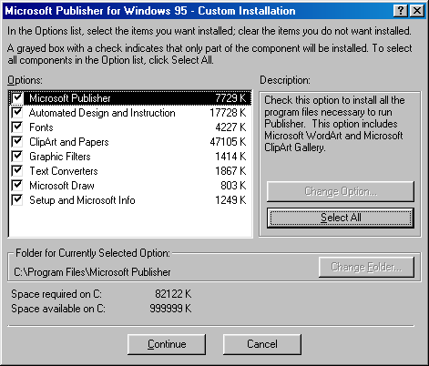Click the 7729 K size value

click(230, 98)
